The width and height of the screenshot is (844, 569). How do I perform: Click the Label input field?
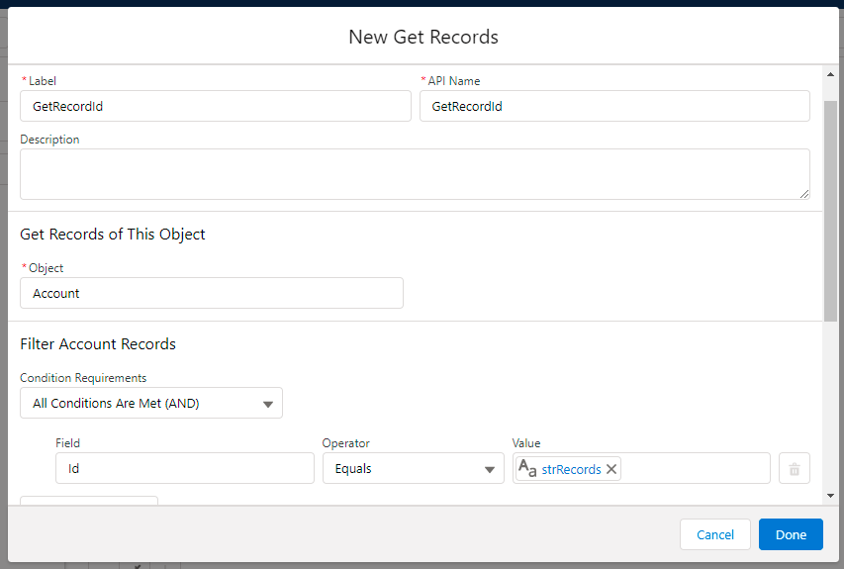(x=216, y=106)
